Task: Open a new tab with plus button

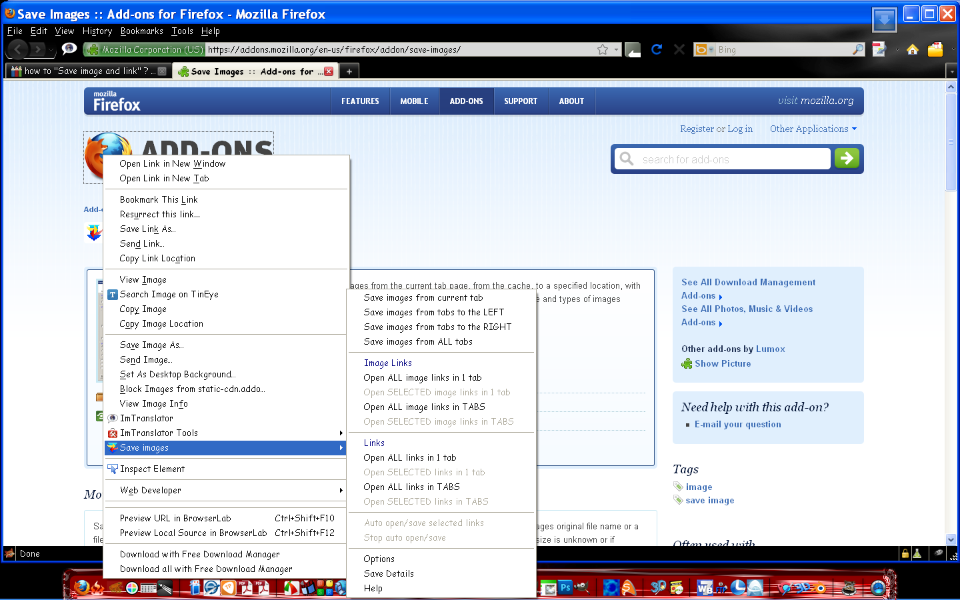Action: (349, 71)
